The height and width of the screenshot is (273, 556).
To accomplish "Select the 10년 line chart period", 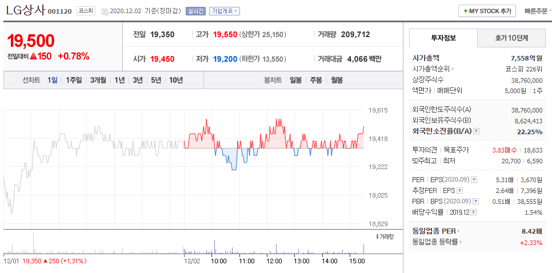I will tap(176, 80).
